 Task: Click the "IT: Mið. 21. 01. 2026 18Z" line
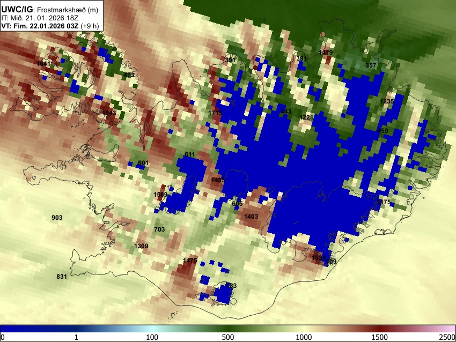click(40, 18)
